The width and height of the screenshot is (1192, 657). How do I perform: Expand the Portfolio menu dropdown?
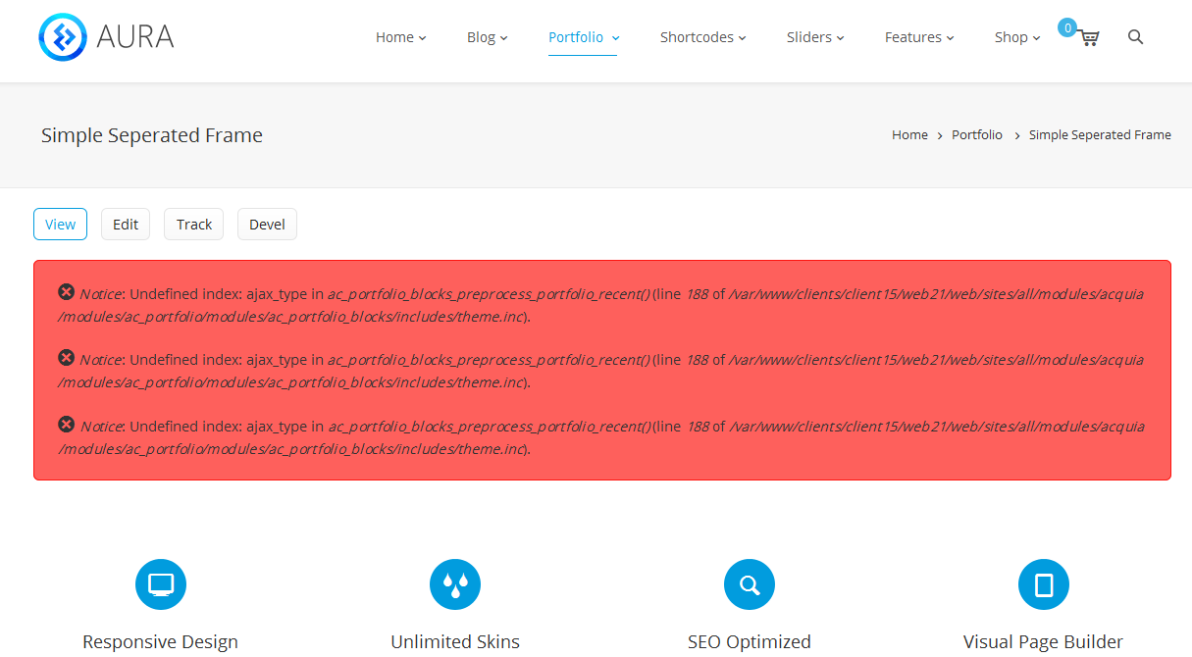point(583,37)
